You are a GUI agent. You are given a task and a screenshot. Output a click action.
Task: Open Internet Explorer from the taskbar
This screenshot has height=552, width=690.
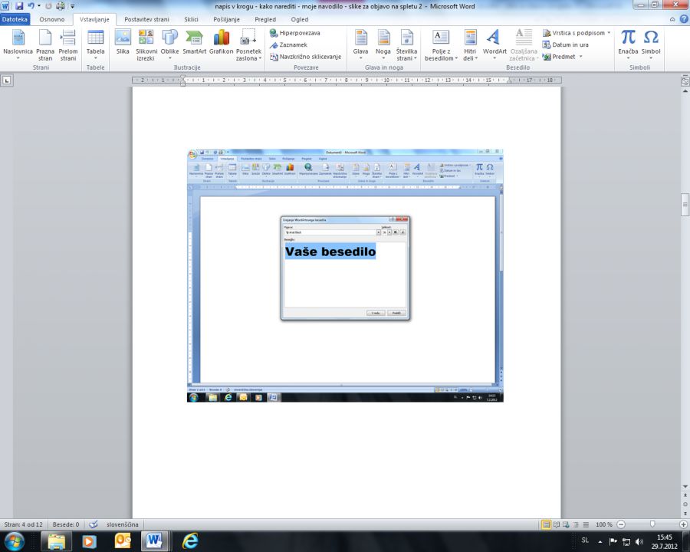(190, 541)
